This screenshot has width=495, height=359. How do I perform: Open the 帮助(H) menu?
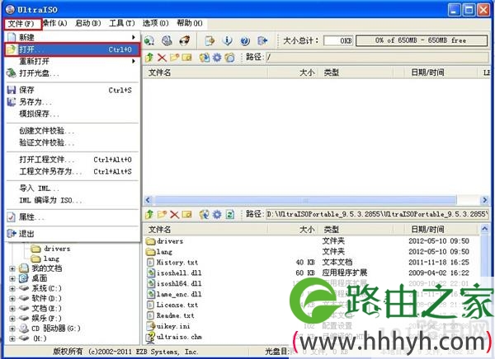[190, 23]
